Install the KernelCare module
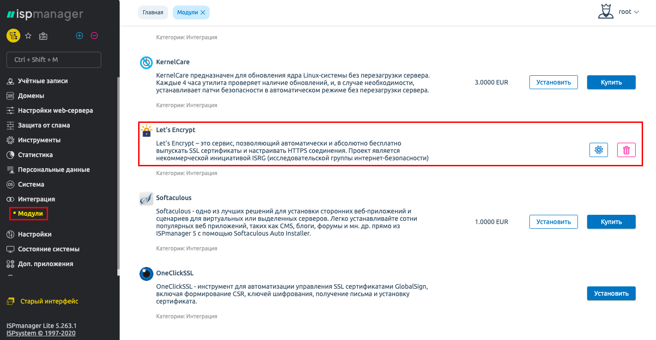The height and width of the screenshot is (340, 656). (x=553, y=82)
